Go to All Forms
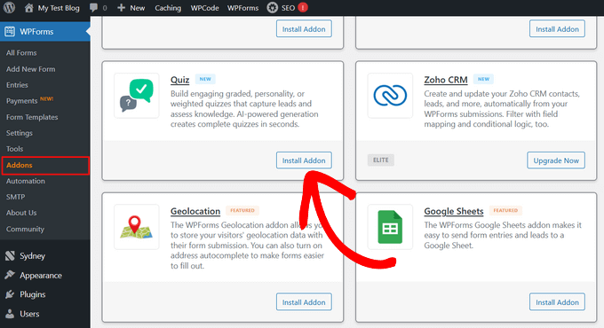 coord(21,52)
